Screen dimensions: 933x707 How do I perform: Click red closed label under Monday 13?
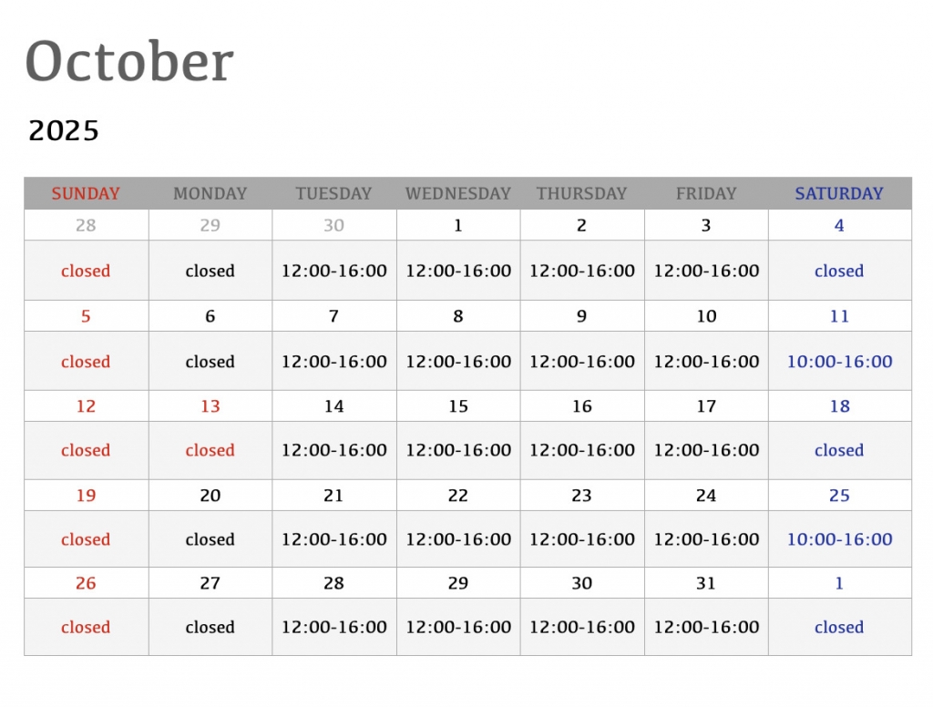tap(210, 450)
